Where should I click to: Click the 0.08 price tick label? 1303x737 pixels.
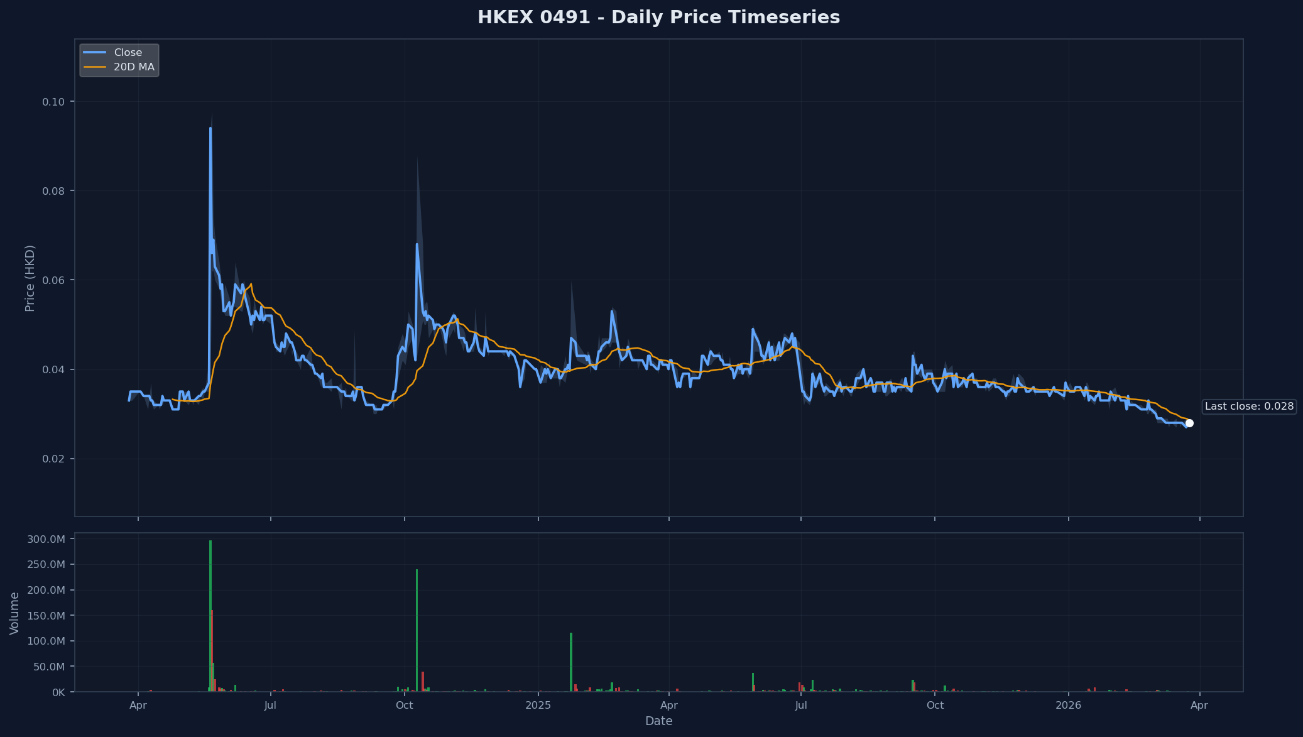53,191
